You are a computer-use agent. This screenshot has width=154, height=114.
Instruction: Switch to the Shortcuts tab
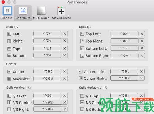click(23, 13)
